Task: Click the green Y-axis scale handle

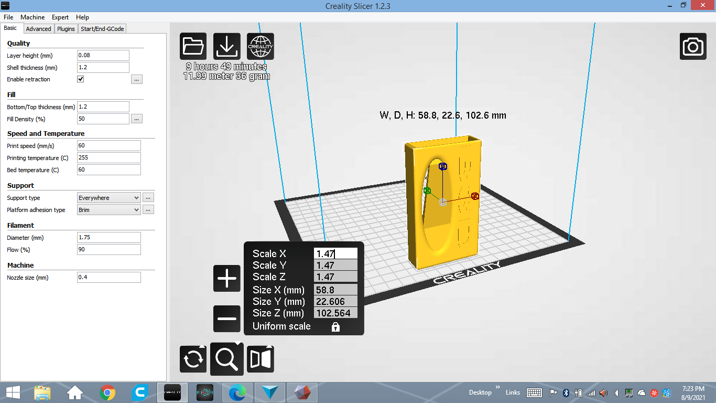Action: 427,190
